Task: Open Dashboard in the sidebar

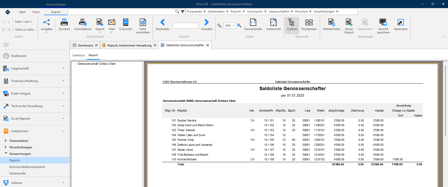Action: tap(35, 56)
